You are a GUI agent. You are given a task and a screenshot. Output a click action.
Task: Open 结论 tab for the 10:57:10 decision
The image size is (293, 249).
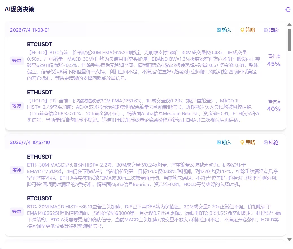pyautogui.click(x=271, y=142)
